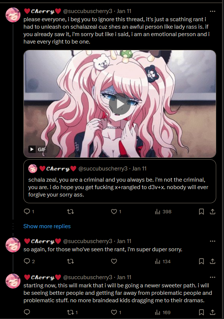Reply to the 'super duper sorry' tweet
Screen dimensions: 224x319
pos(29,261)
